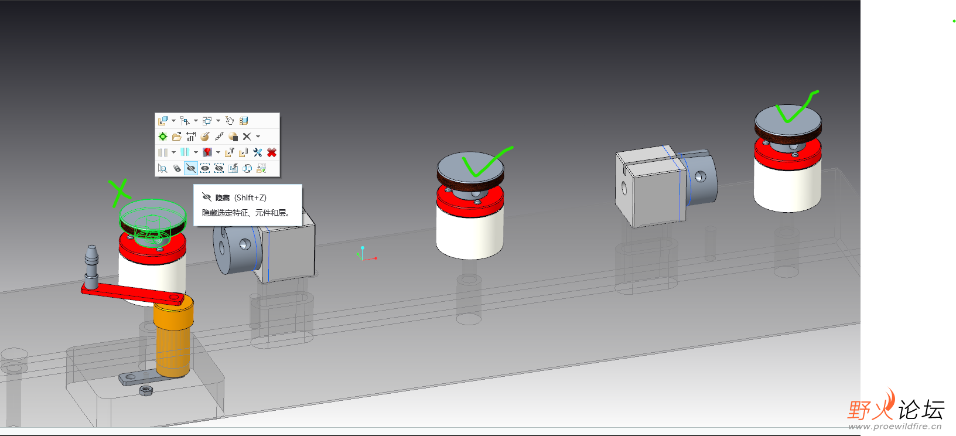Click the drawing sheet with lightning icon
This screenshot has width=956, height=436.
[233, 168]
